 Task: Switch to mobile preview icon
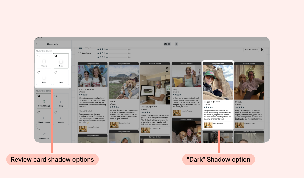pos(169,44)
